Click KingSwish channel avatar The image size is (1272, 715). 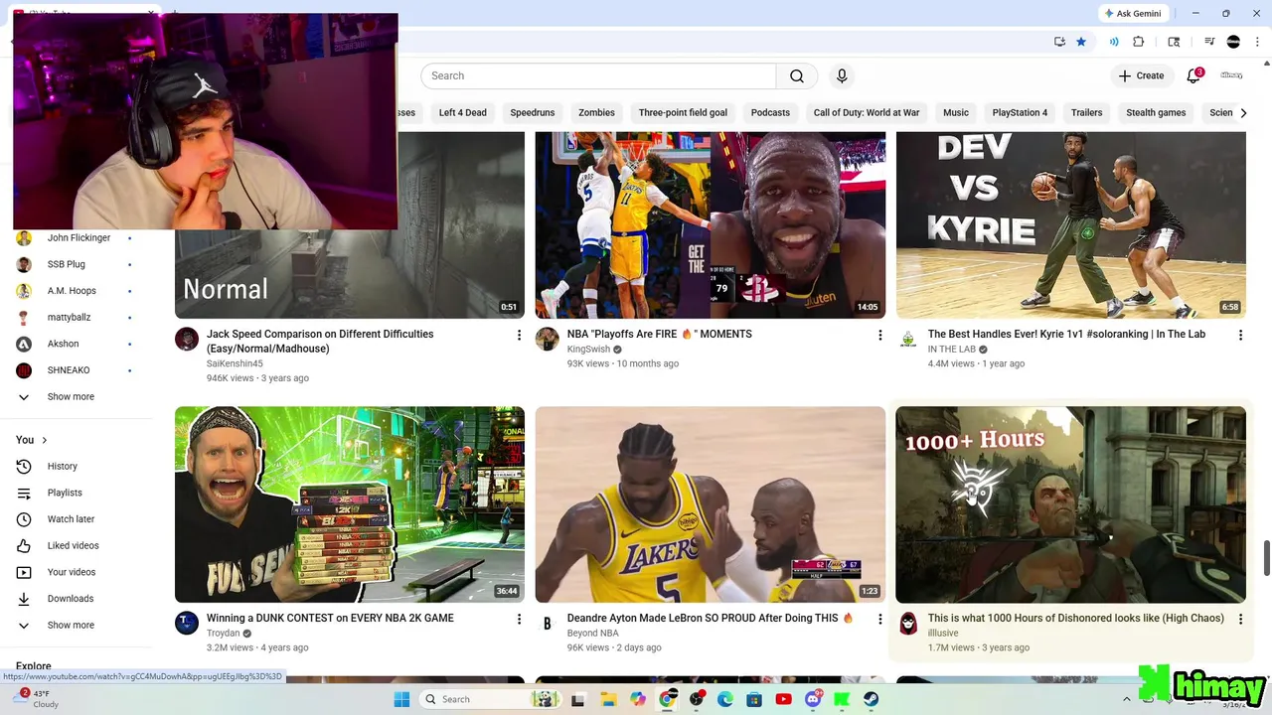coord(548,340)
